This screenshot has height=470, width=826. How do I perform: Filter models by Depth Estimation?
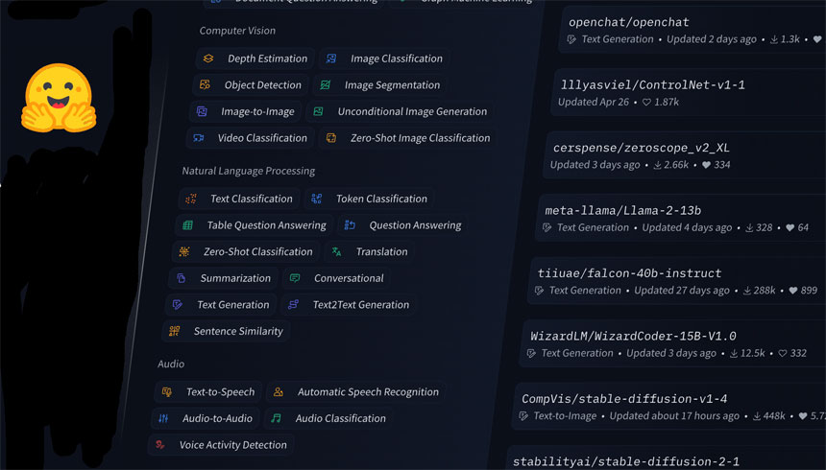coord(255,59)
